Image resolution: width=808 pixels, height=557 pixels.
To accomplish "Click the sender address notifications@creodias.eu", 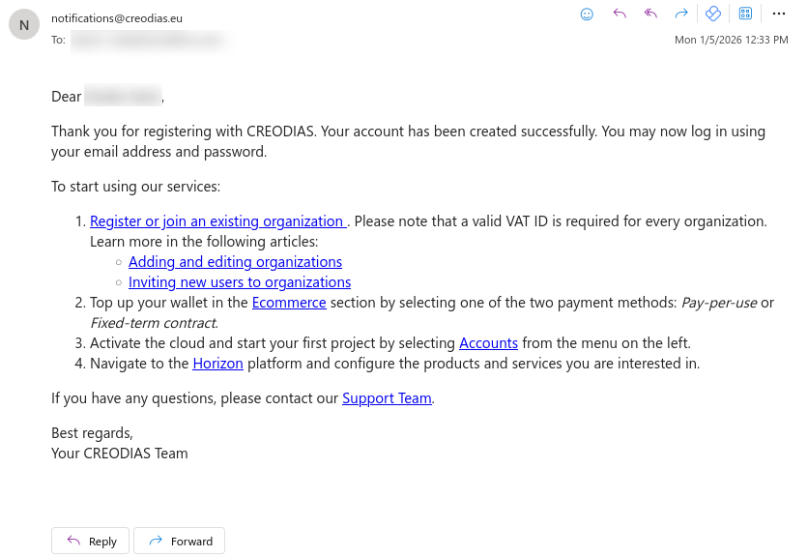I will click(x=117, y=17).
